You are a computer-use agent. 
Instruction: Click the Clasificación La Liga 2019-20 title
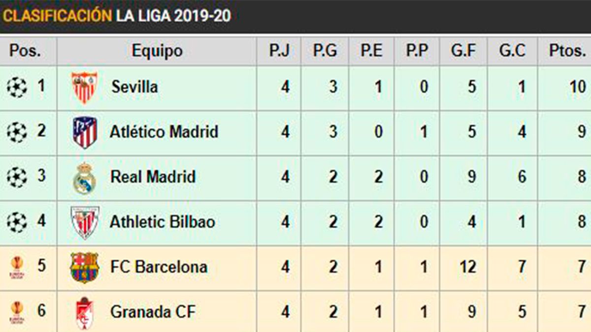click(117, 16)
